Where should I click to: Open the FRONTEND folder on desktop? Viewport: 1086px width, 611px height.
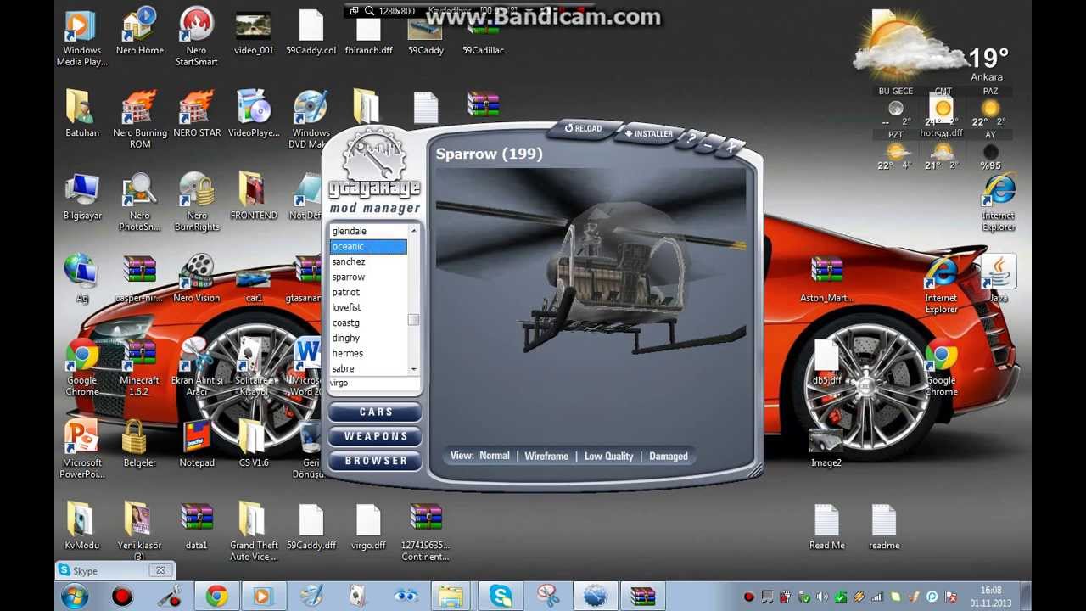(x=254, y=196)
